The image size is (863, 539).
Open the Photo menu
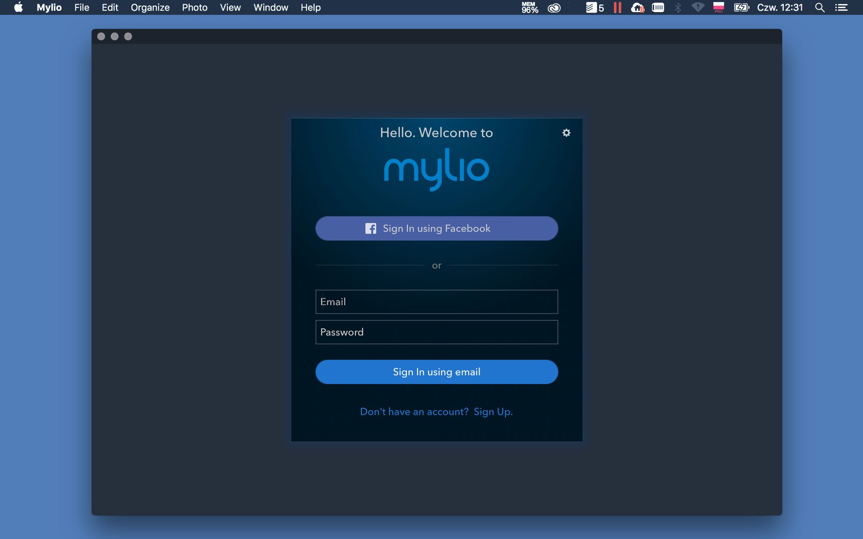click(195, 8)
